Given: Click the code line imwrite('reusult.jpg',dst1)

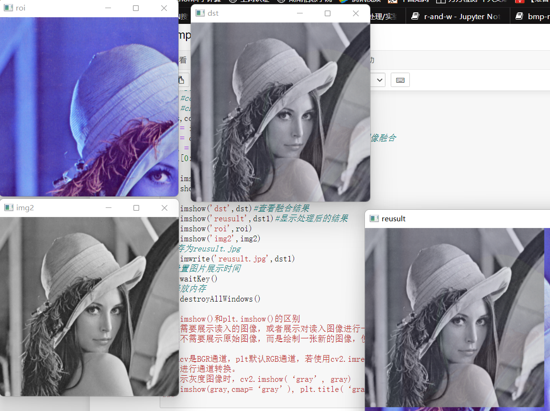Looking at the screenshot, I should pos(238,259).
